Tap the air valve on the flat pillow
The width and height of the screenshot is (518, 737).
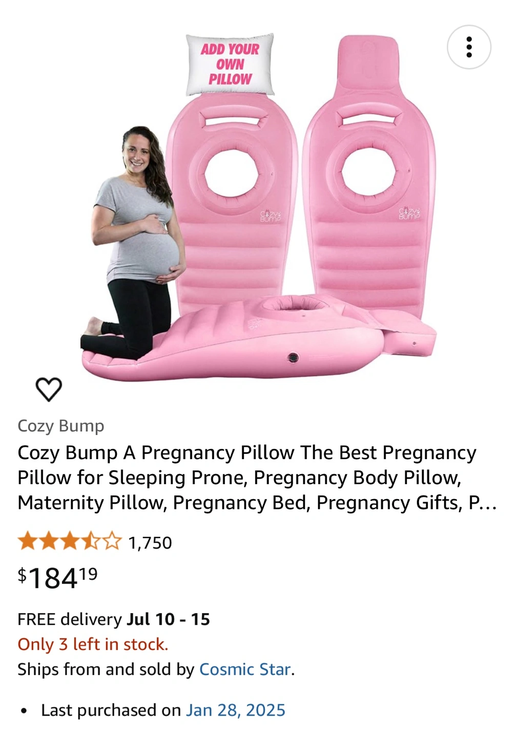coord(293,357)
